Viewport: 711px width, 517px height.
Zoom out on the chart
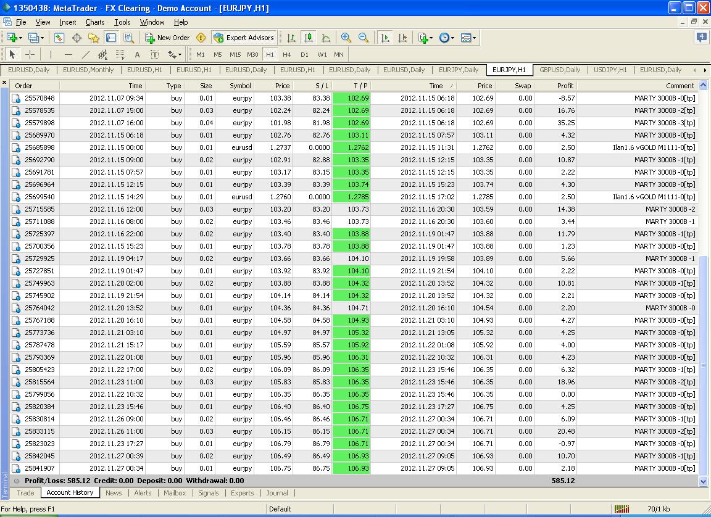[x=363, y=38]
